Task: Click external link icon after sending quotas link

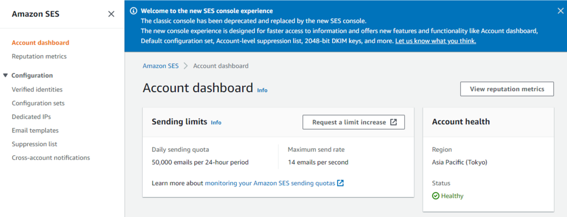Action: click(340, 183)
